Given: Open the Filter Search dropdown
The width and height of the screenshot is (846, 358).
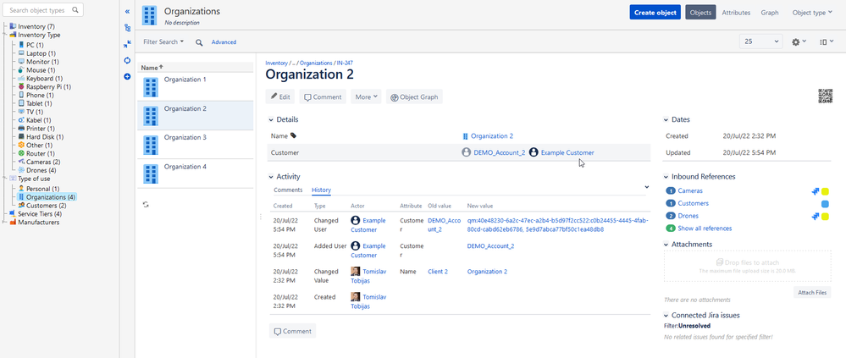Looking at the screenshot, I should point(163,41).
